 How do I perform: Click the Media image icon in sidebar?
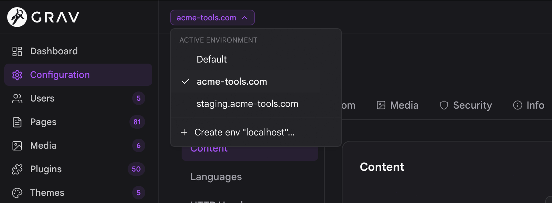(17, 145)
